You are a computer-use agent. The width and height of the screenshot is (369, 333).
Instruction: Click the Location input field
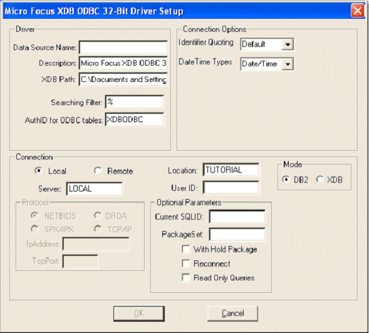(231, 170)
